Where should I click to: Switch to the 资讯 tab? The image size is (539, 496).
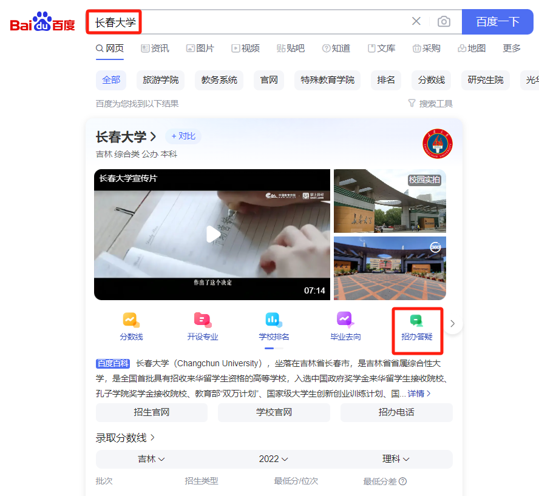click(155, 49)
